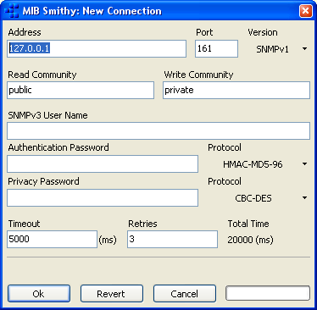Click the Total Time label
Screen dimensions: 317x310
pyautogui.click(x=248, y=224)
